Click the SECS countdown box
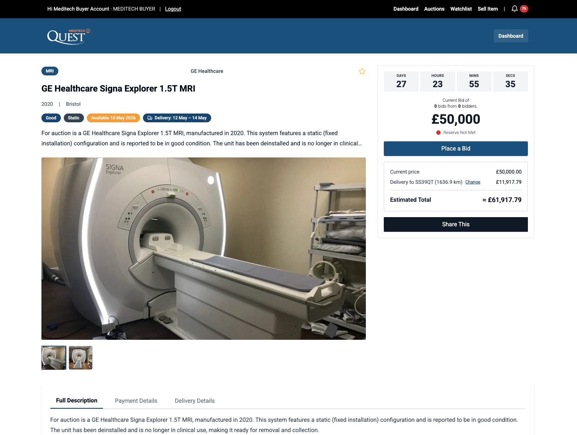577x435 pixels. [510, 81]
